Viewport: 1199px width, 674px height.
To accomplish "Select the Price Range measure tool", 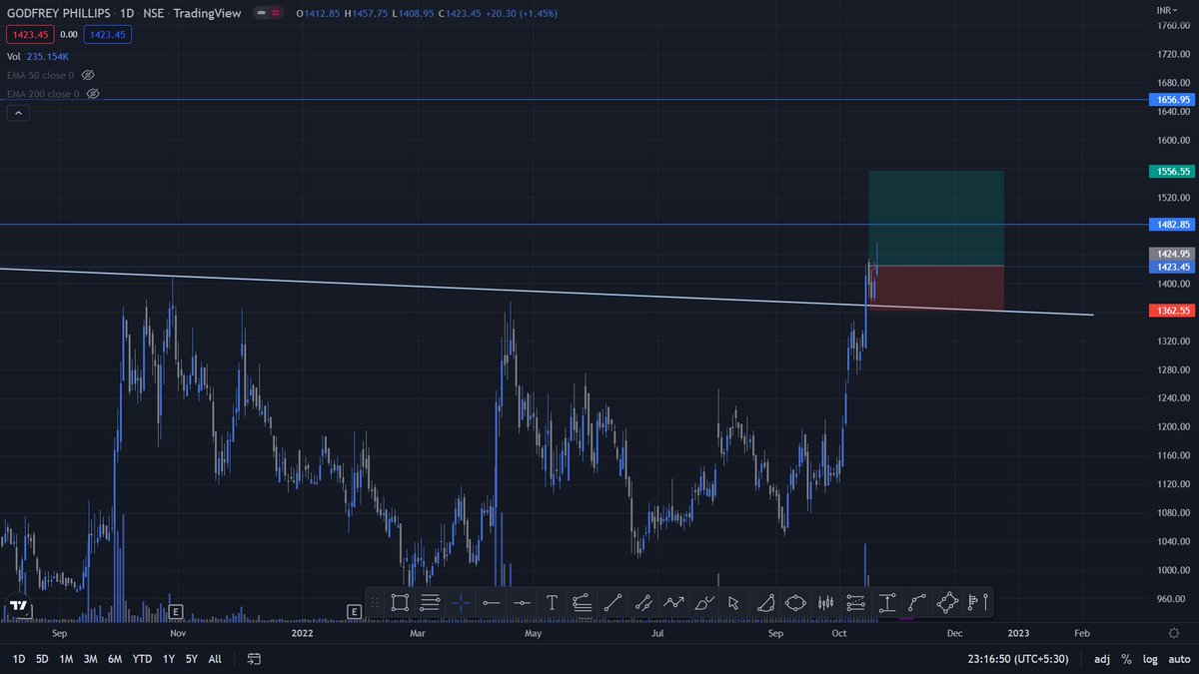I will tap(887, 602).
